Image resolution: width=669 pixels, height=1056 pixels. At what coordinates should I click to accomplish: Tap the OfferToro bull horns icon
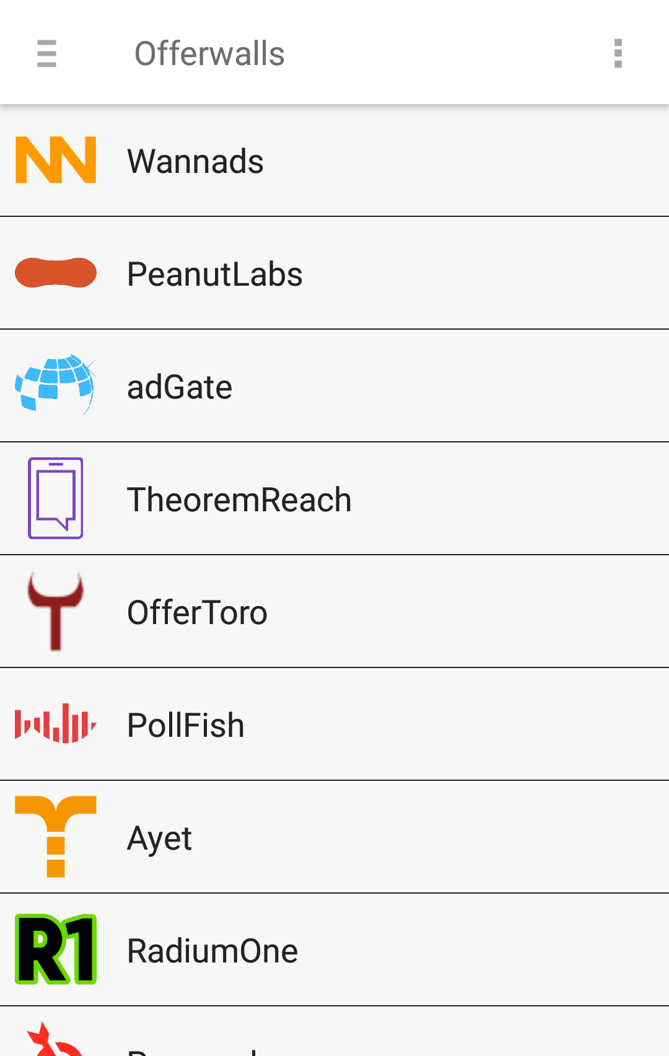pyautogui.click(x=56, y=611)
